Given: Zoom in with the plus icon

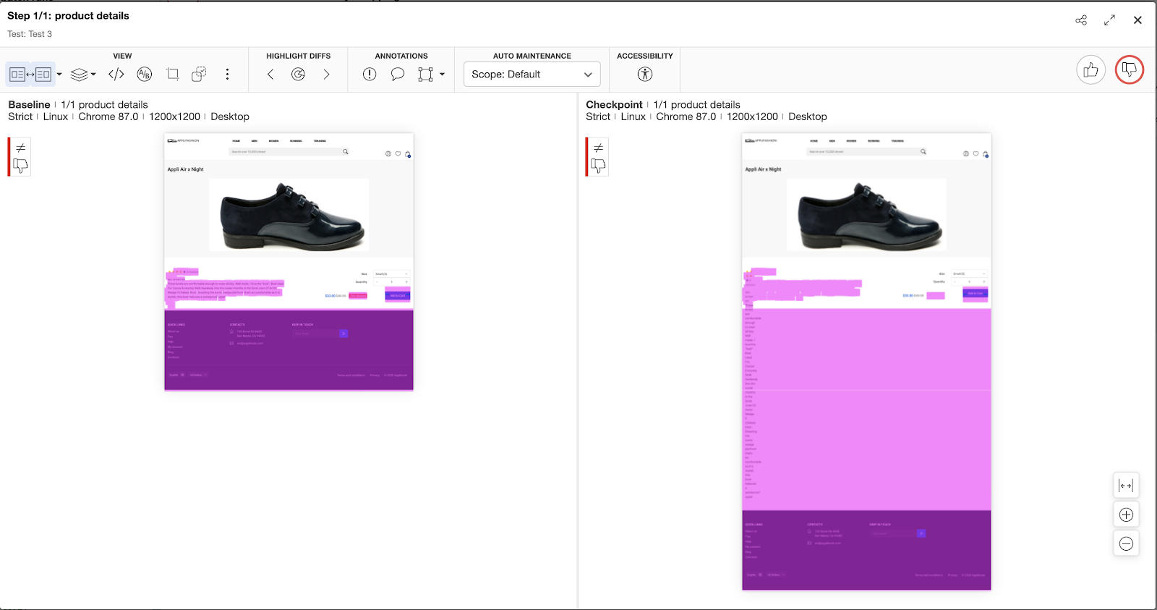Looking at the screenshot, I should pos(1126,514).
